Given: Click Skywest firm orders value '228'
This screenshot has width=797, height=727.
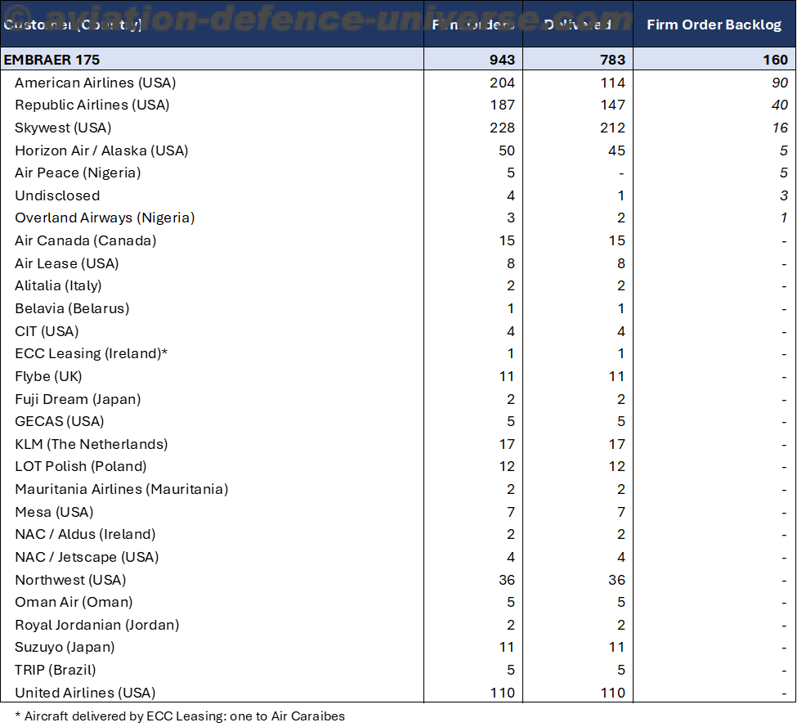Looking at the screenshot, I should pos(502,128).
